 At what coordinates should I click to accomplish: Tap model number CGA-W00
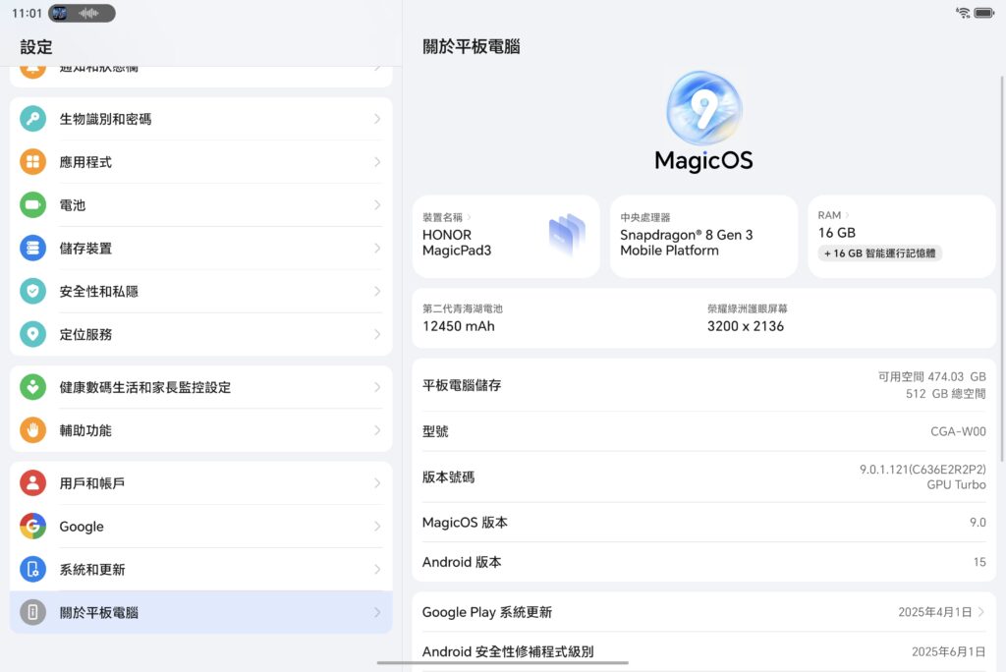[x=958, y=431]
